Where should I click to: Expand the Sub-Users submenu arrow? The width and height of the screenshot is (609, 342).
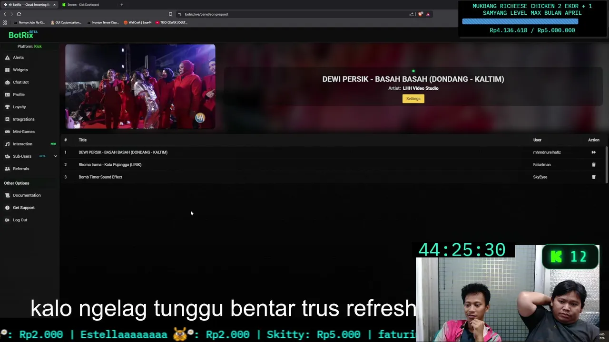pos(55,156)
